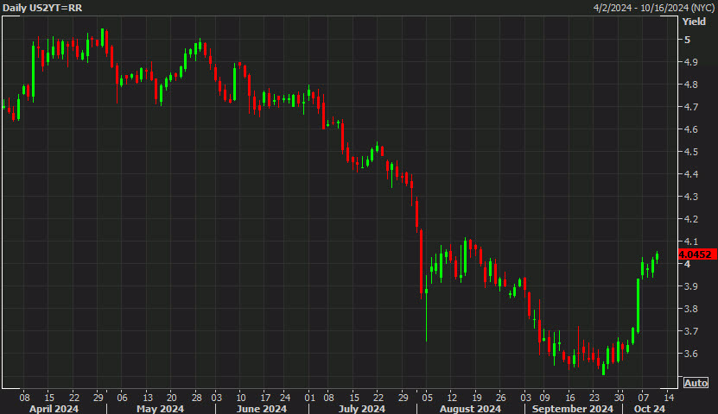Click the 4.8 yield axis value

(690, 85)
